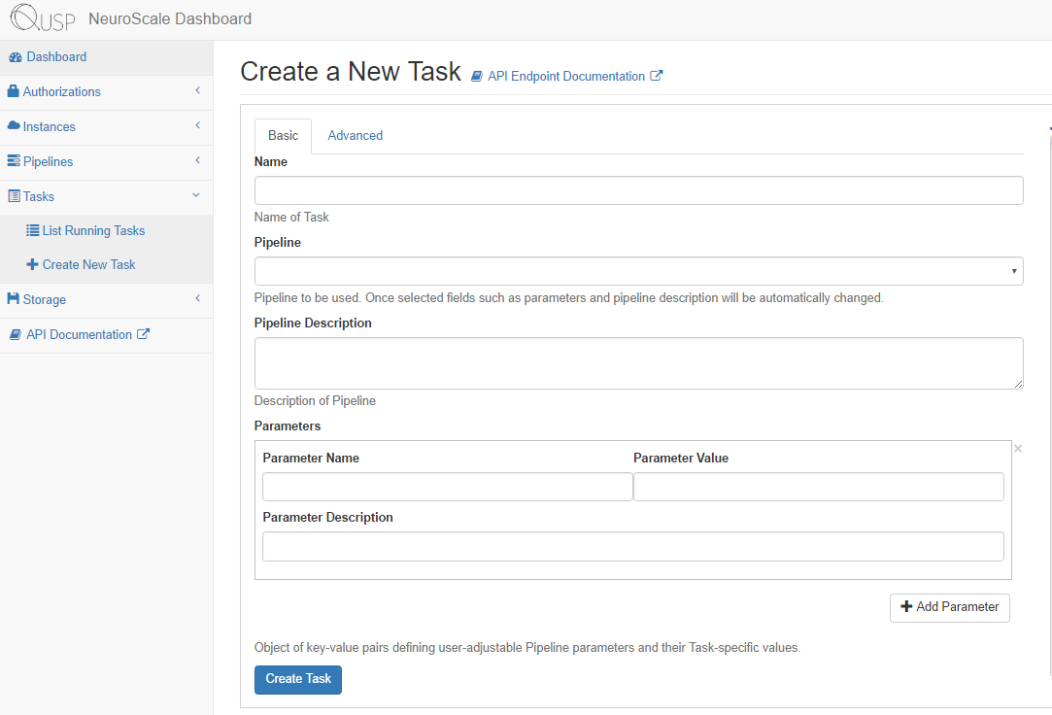The image size is (1052, 715).
Task: Expand the Authorizations menu chevron
Action: (198, 90)
